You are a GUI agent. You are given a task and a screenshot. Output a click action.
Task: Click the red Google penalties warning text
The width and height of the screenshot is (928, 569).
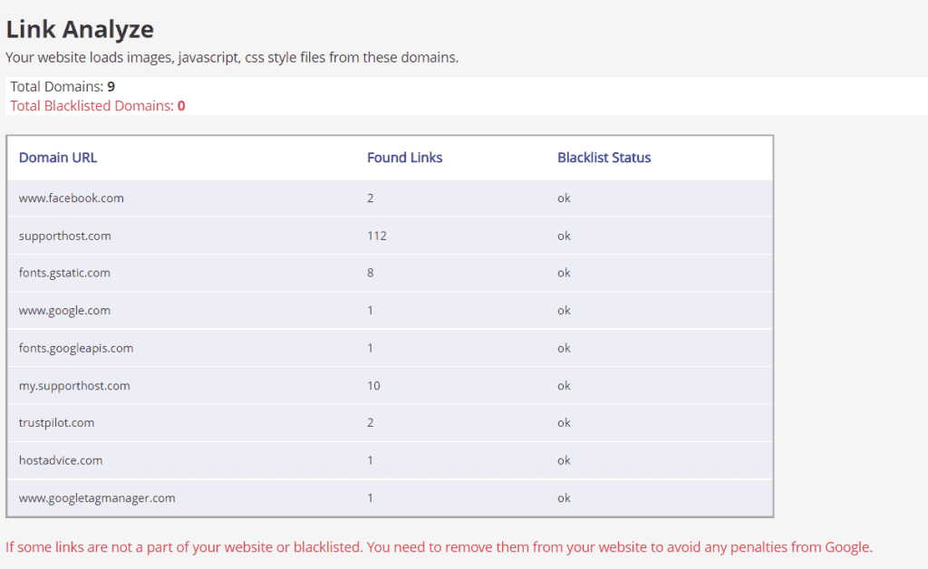(x=440, y=547)
